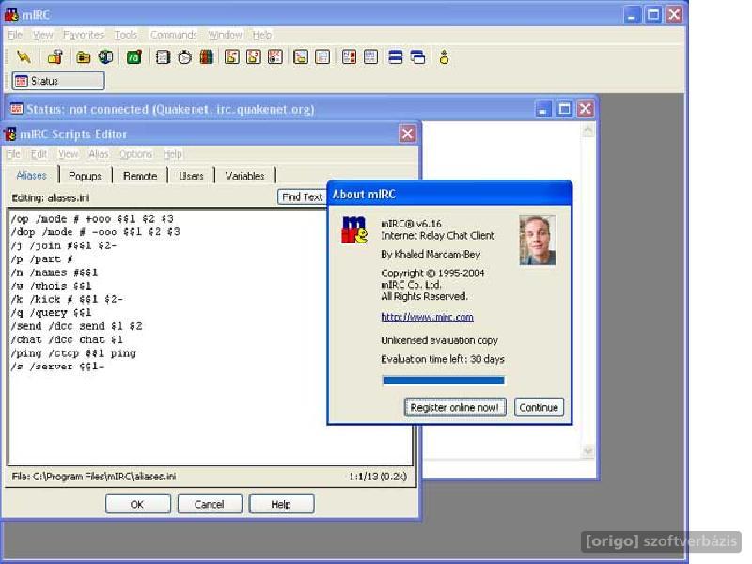The image size is (752, 564).
Task: Click the Cascade Windows toolbar icon
Action: coord(417,57)
